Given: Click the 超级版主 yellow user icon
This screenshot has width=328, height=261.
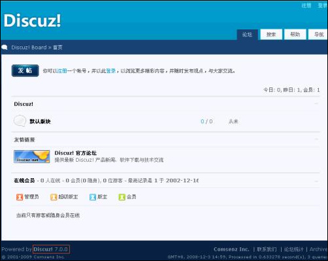Looking at the screenshot, I should click(x=54, y=197).
